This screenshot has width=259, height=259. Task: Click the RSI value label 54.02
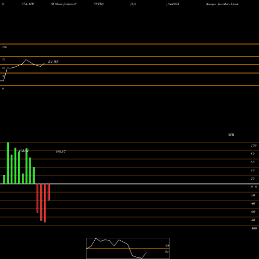[53, 62]
